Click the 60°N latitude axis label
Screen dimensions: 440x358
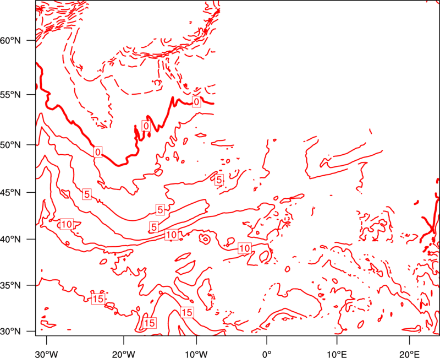[10, 40]
